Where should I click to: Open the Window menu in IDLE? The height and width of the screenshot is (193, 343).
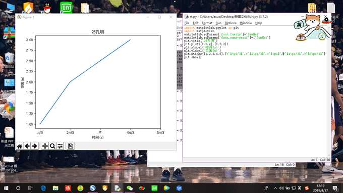[246, 23]
